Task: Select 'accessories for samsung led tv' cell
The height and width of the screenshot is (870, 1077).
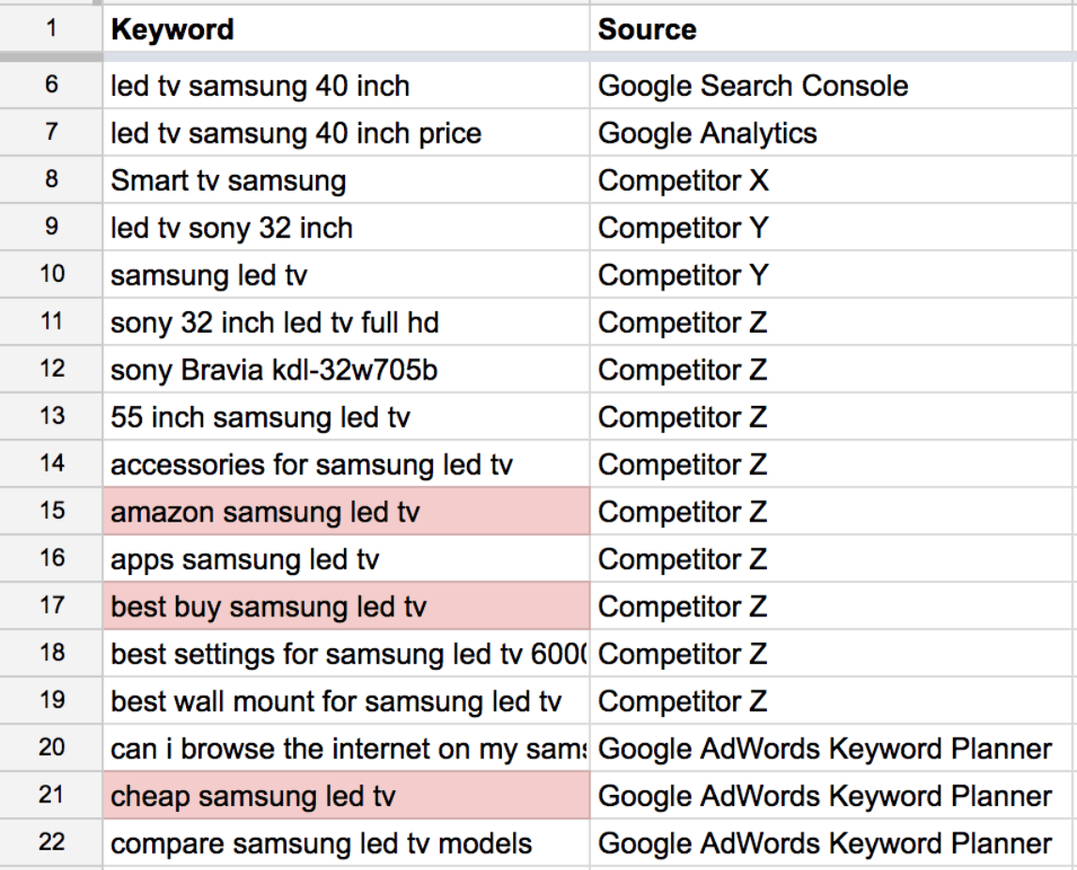Action: (346, 464)
